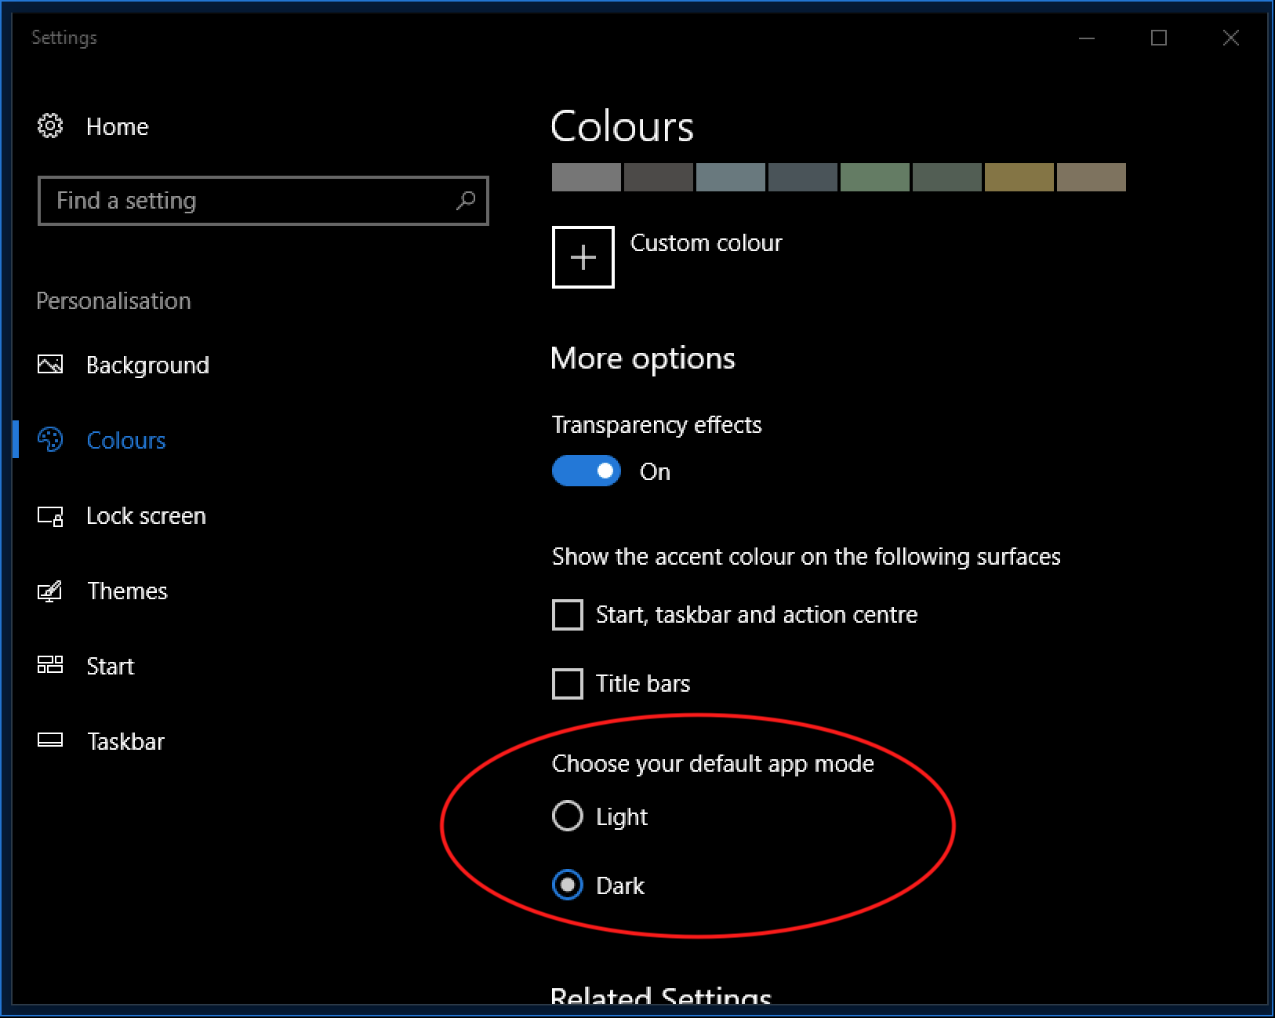The width and height of the screenshot is (1275, 1018).
Task: Click the Home gear icon
Action: click(x=50, y=125)
